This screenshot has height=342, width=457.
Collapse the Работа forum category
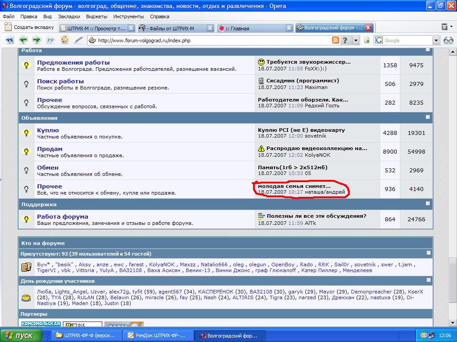coord(428,49)
